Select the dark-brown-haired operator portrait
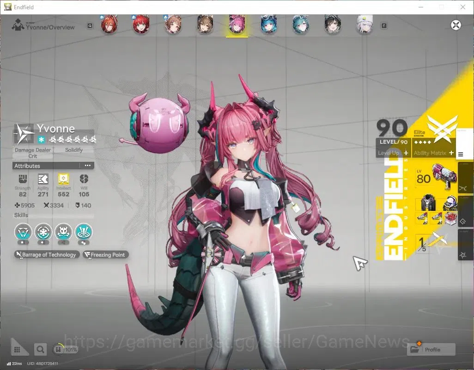Screen dimensions: 474x370 [x=205, y=25]
